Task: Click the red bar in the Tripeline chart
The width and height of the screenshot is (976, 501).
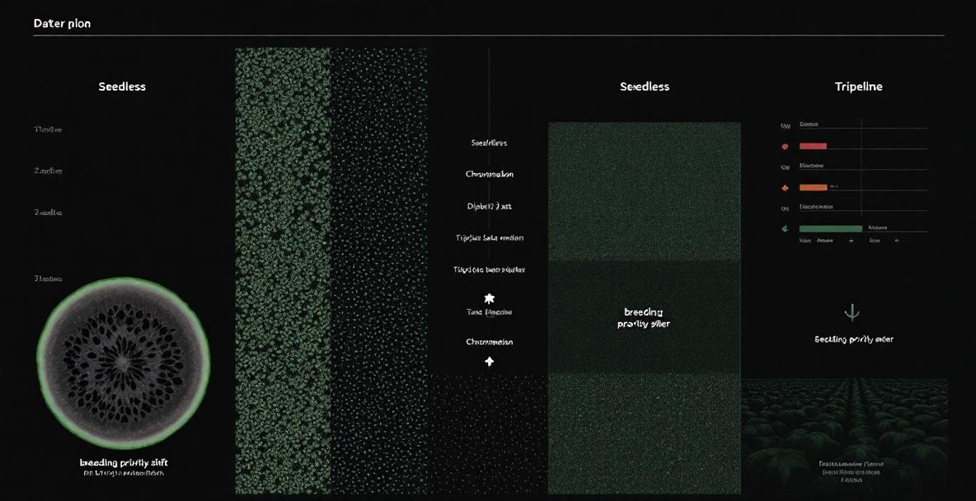Action: pyautogui.click(x=813, y=146)
